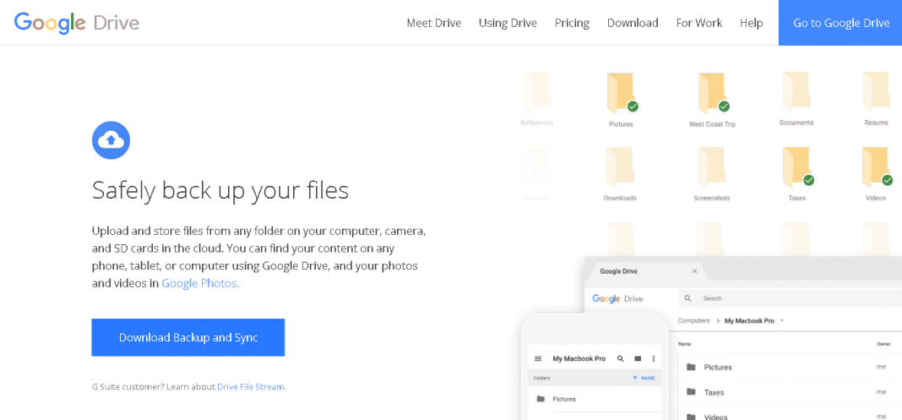Click the Safely back up your files heading
This screenshot has width=902, height=420.
[x=220, y=191]
